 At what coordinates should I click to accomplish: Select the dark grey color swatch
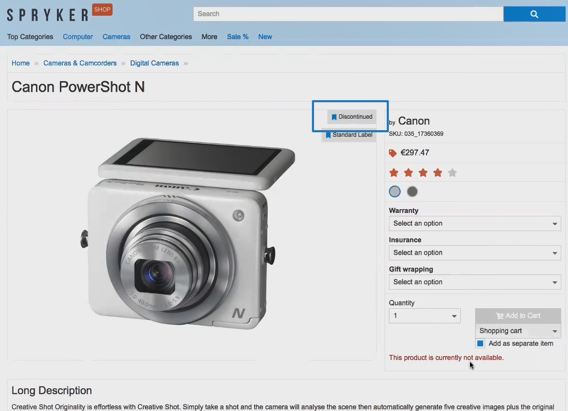coord(412,192)
